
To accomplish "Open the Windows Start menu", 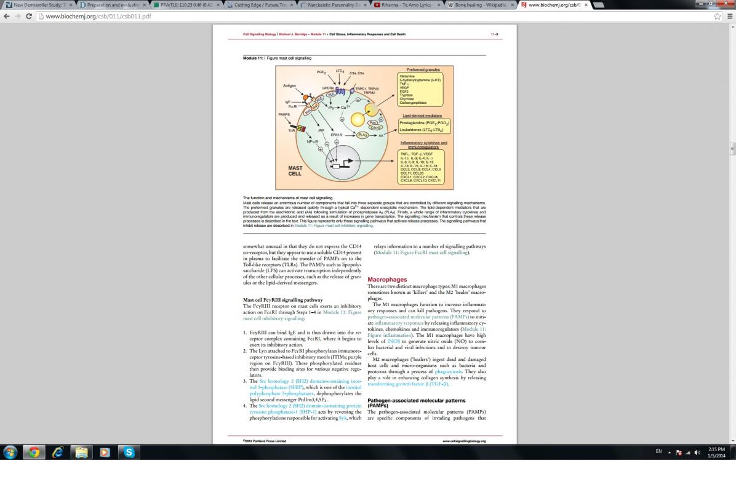I will (10, 452).
